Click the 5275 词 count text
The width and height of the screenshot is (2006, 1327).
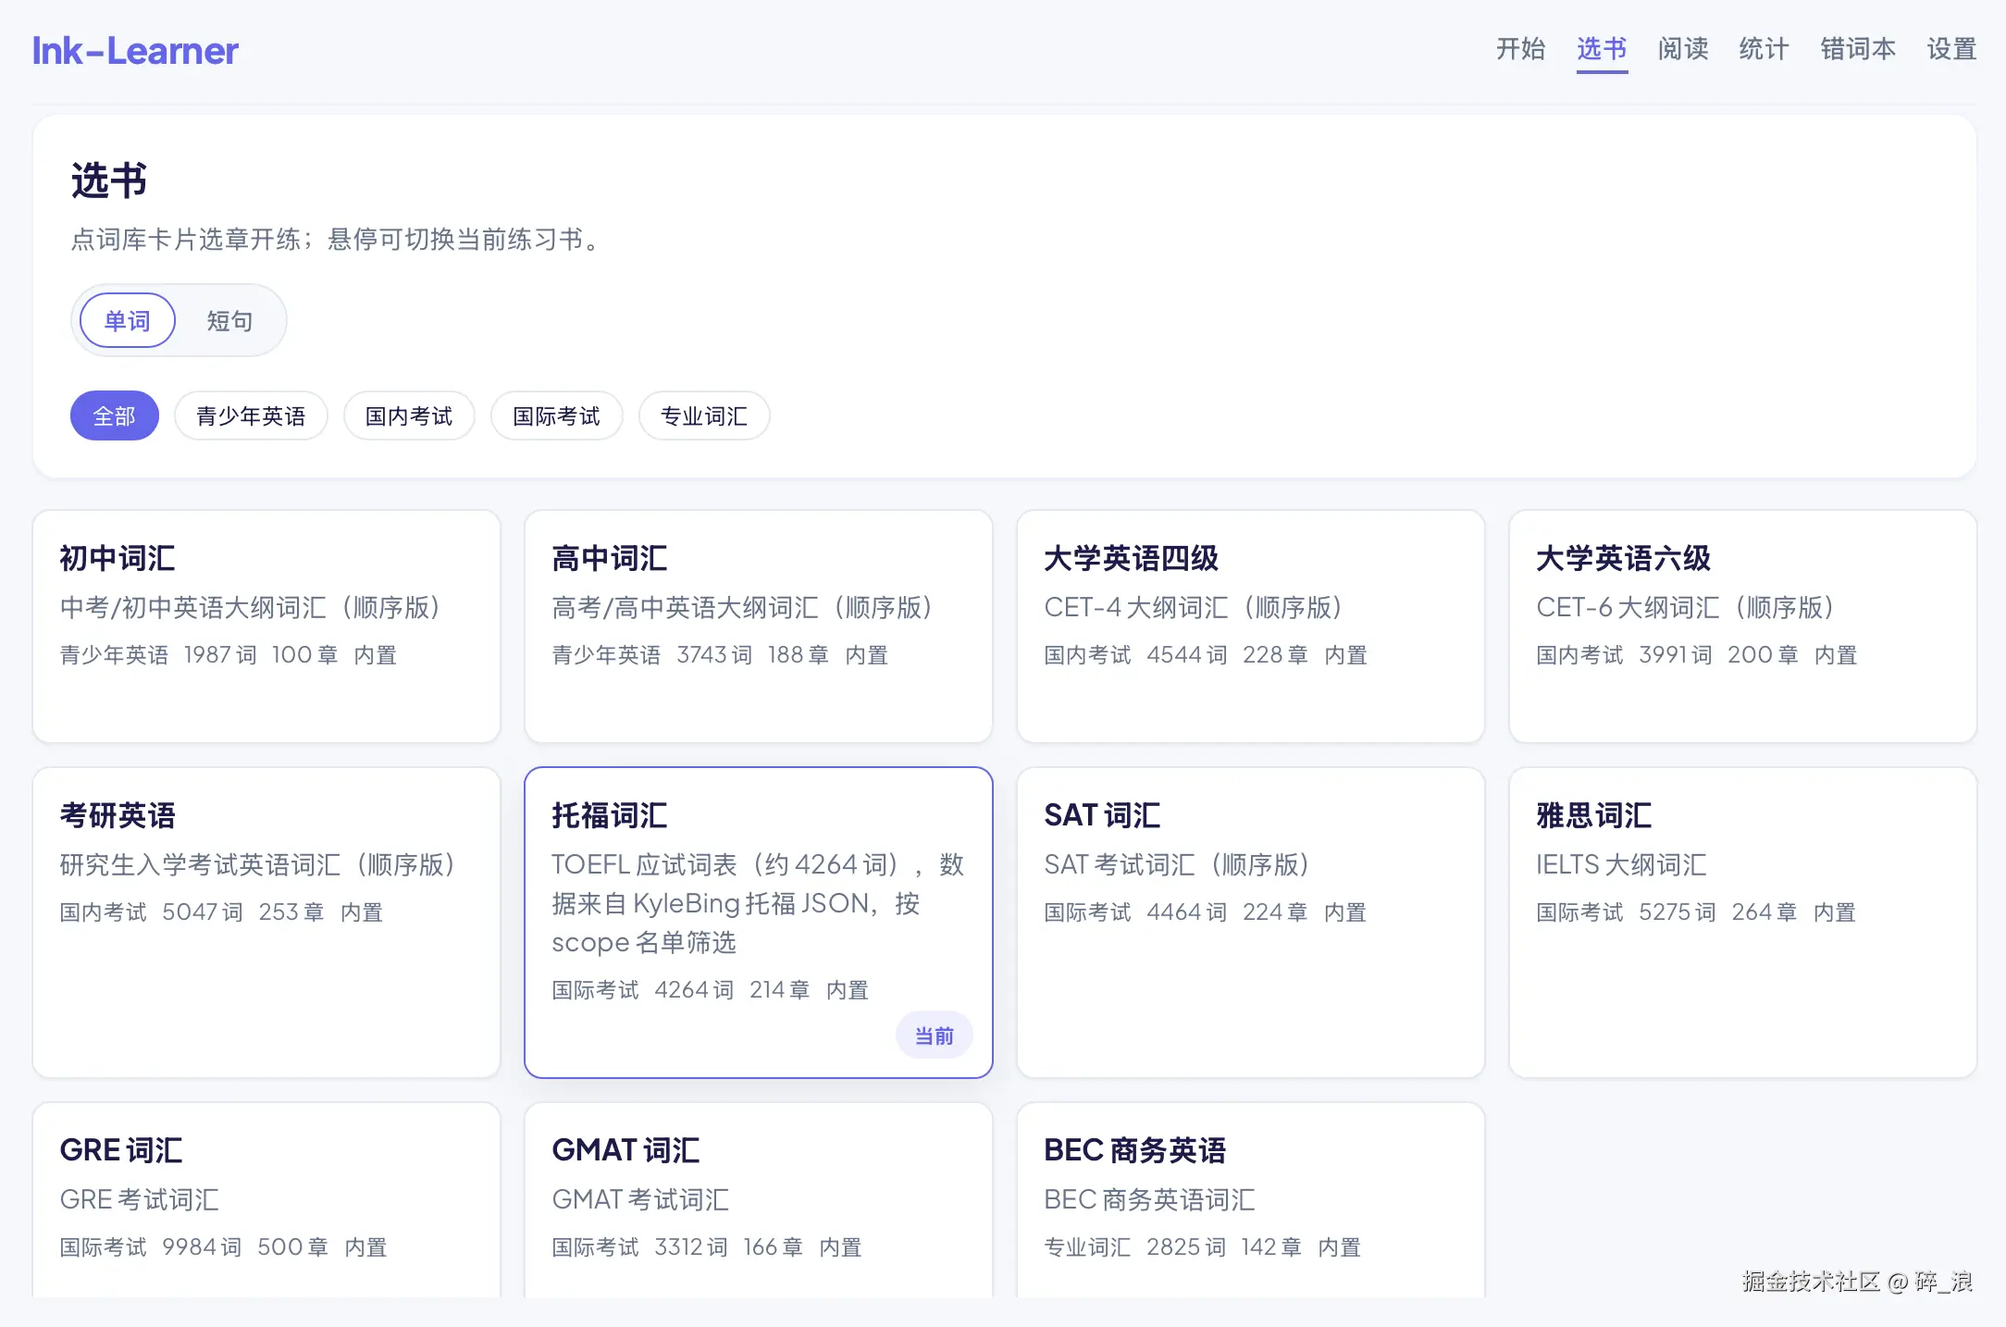click(x=1678, y=912)
